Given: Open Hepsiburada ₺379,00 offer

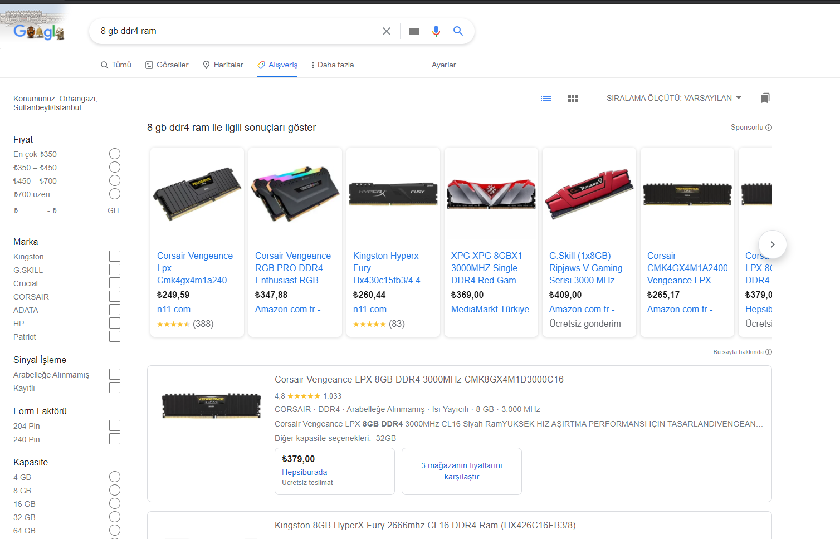Looking at the screenshot, I should (335, 471).
